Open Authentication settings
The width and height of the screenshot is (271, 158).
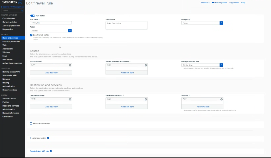(9, 87)
